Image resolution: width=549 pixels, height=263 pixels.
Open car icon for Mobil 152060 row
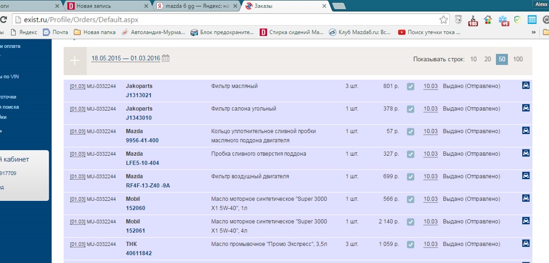526,198
